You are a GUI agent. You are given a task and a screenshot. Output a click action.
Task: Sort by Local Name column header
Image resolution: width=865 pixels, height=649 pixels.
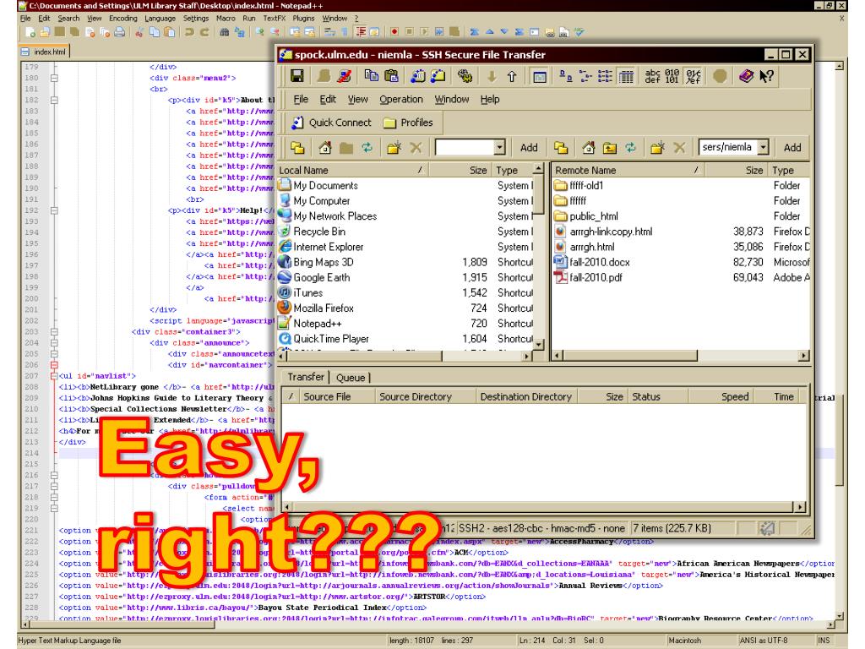[352, 170]
